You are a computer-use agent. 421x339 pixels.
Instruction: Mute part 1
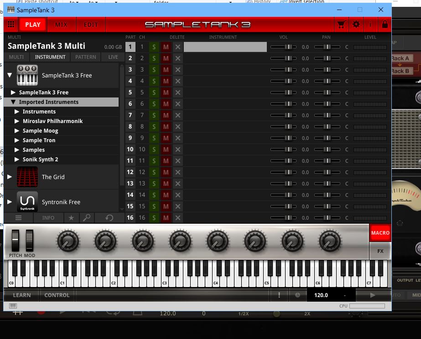166,47
